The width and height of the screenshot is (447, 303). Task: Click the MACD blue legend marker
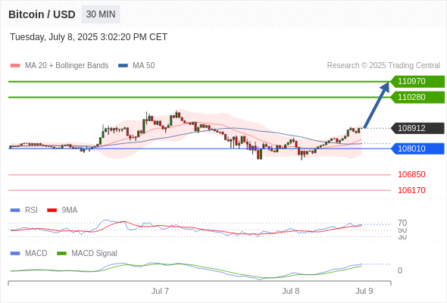15,254
